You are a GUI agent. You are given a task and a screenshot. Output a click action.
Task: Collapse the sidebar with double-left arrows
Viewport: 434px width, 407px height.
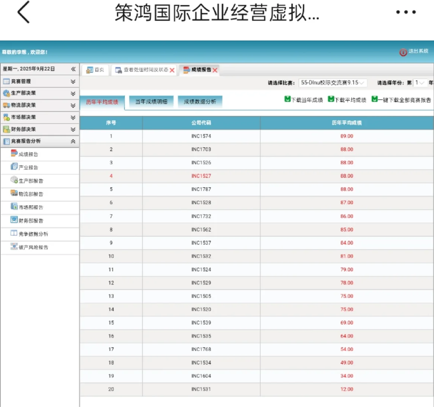click(x=73, y=69)
